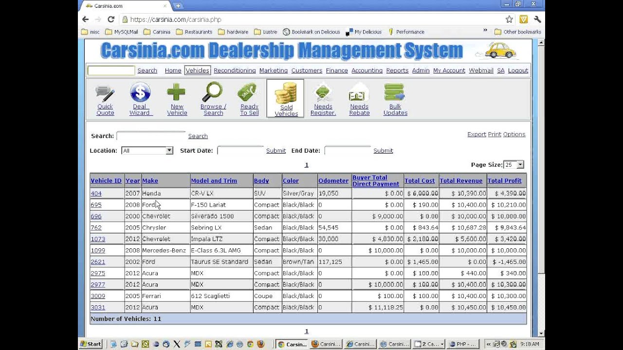Open the Accounting menu
The height and width of the screenshot is (350, 623).
click(367, 70)
